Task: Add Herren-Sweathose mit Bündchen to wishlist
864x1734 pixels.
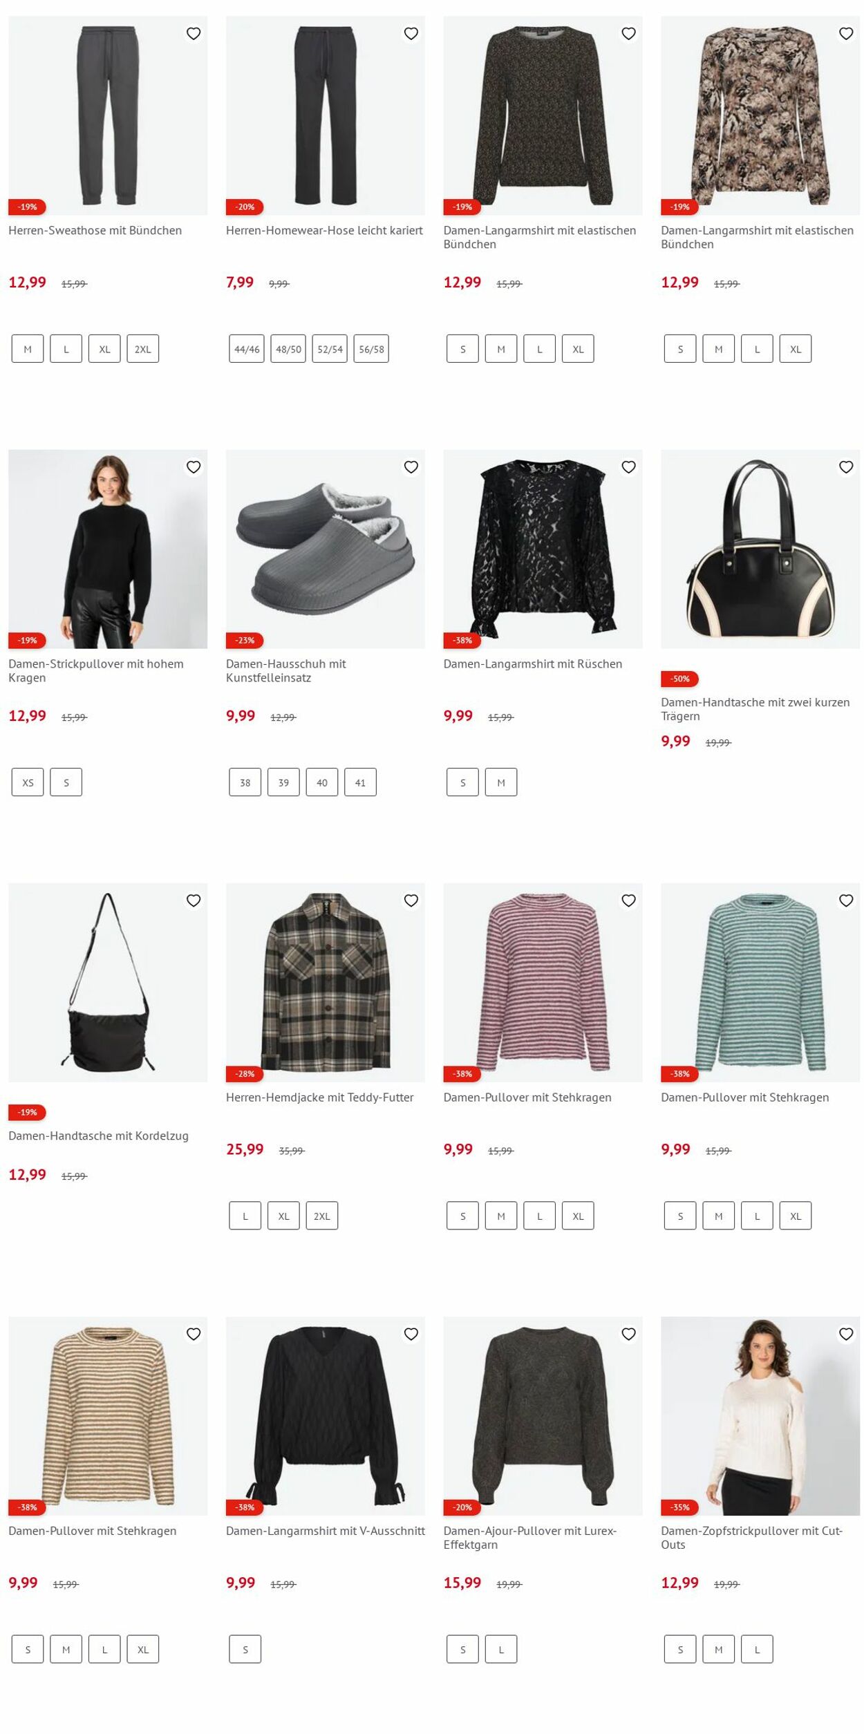Action: (x=194, y=33)
